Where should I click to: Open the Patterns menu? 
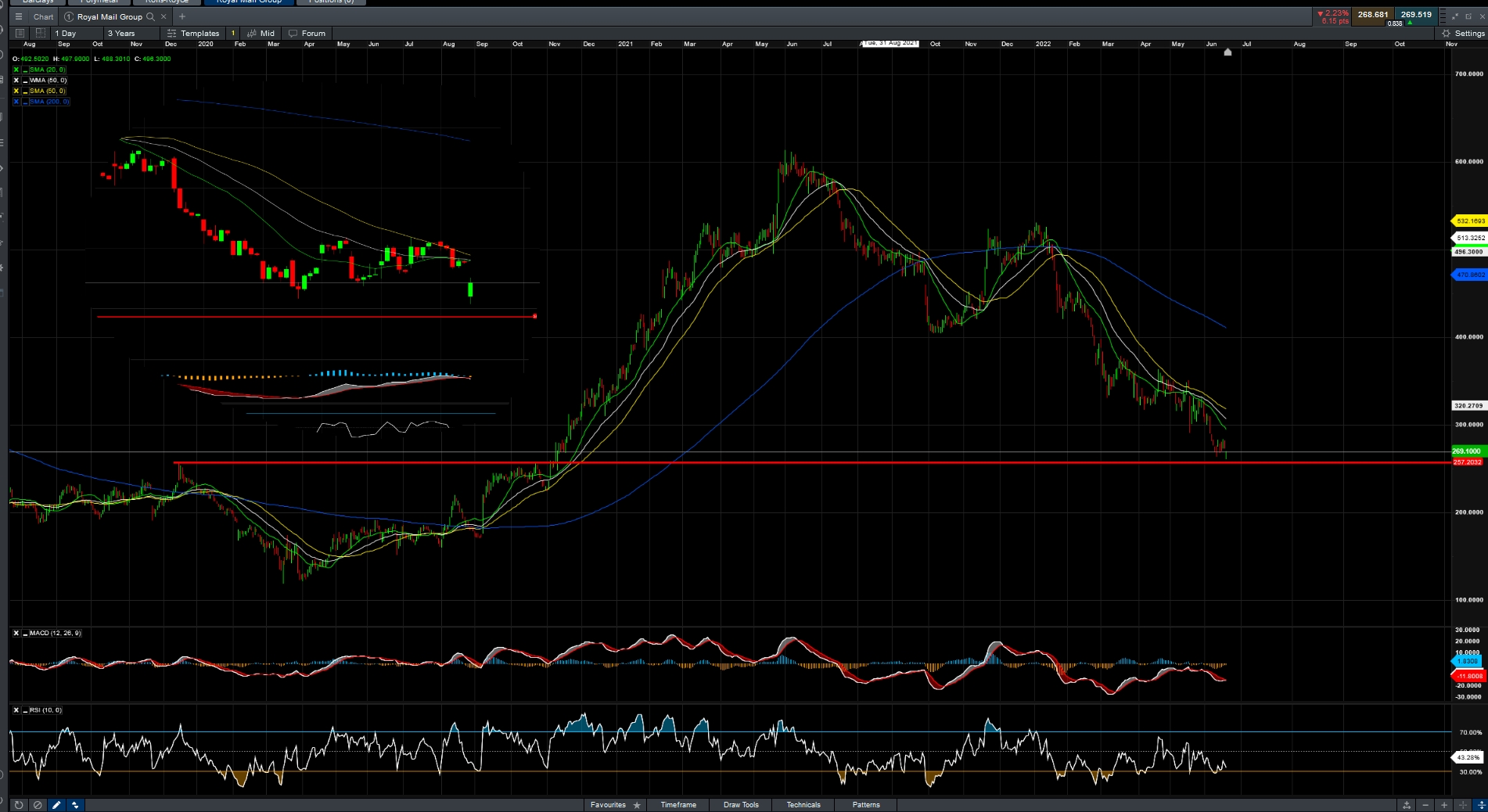(x=866, y=805)
